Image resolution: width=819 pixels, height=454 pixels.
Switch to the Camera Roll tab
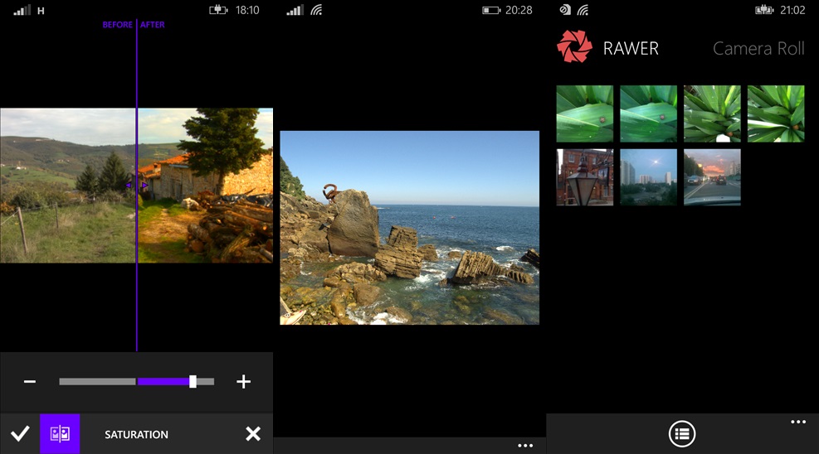(758, 49)
